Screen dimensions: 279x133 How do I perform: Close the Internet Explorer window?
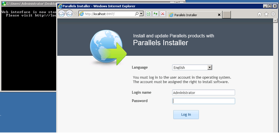[275, 6]
